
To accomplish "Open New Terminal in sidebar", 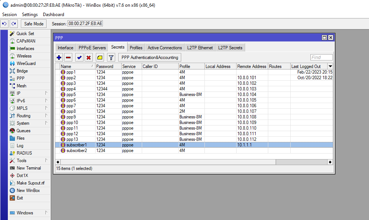I will pyautogui.click(x=29, y=168).
